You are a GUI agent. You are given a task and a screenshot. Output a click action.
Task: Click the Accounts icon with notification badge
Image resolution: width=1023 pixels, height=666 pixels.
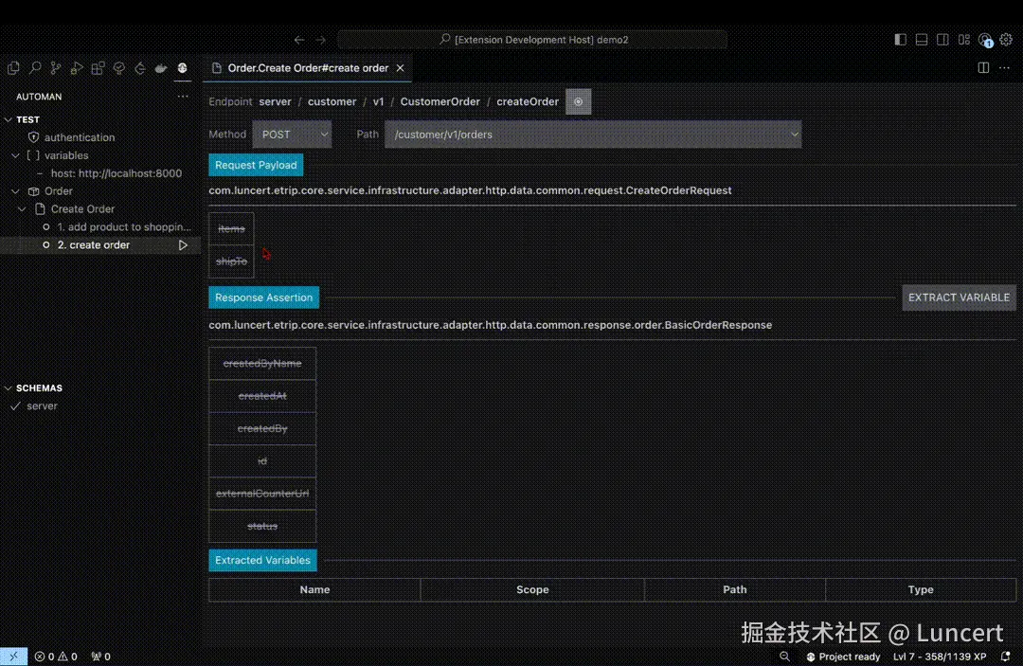coord(985,41)
